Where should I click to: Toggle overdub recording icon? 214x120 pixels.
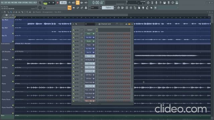(82, 3)
